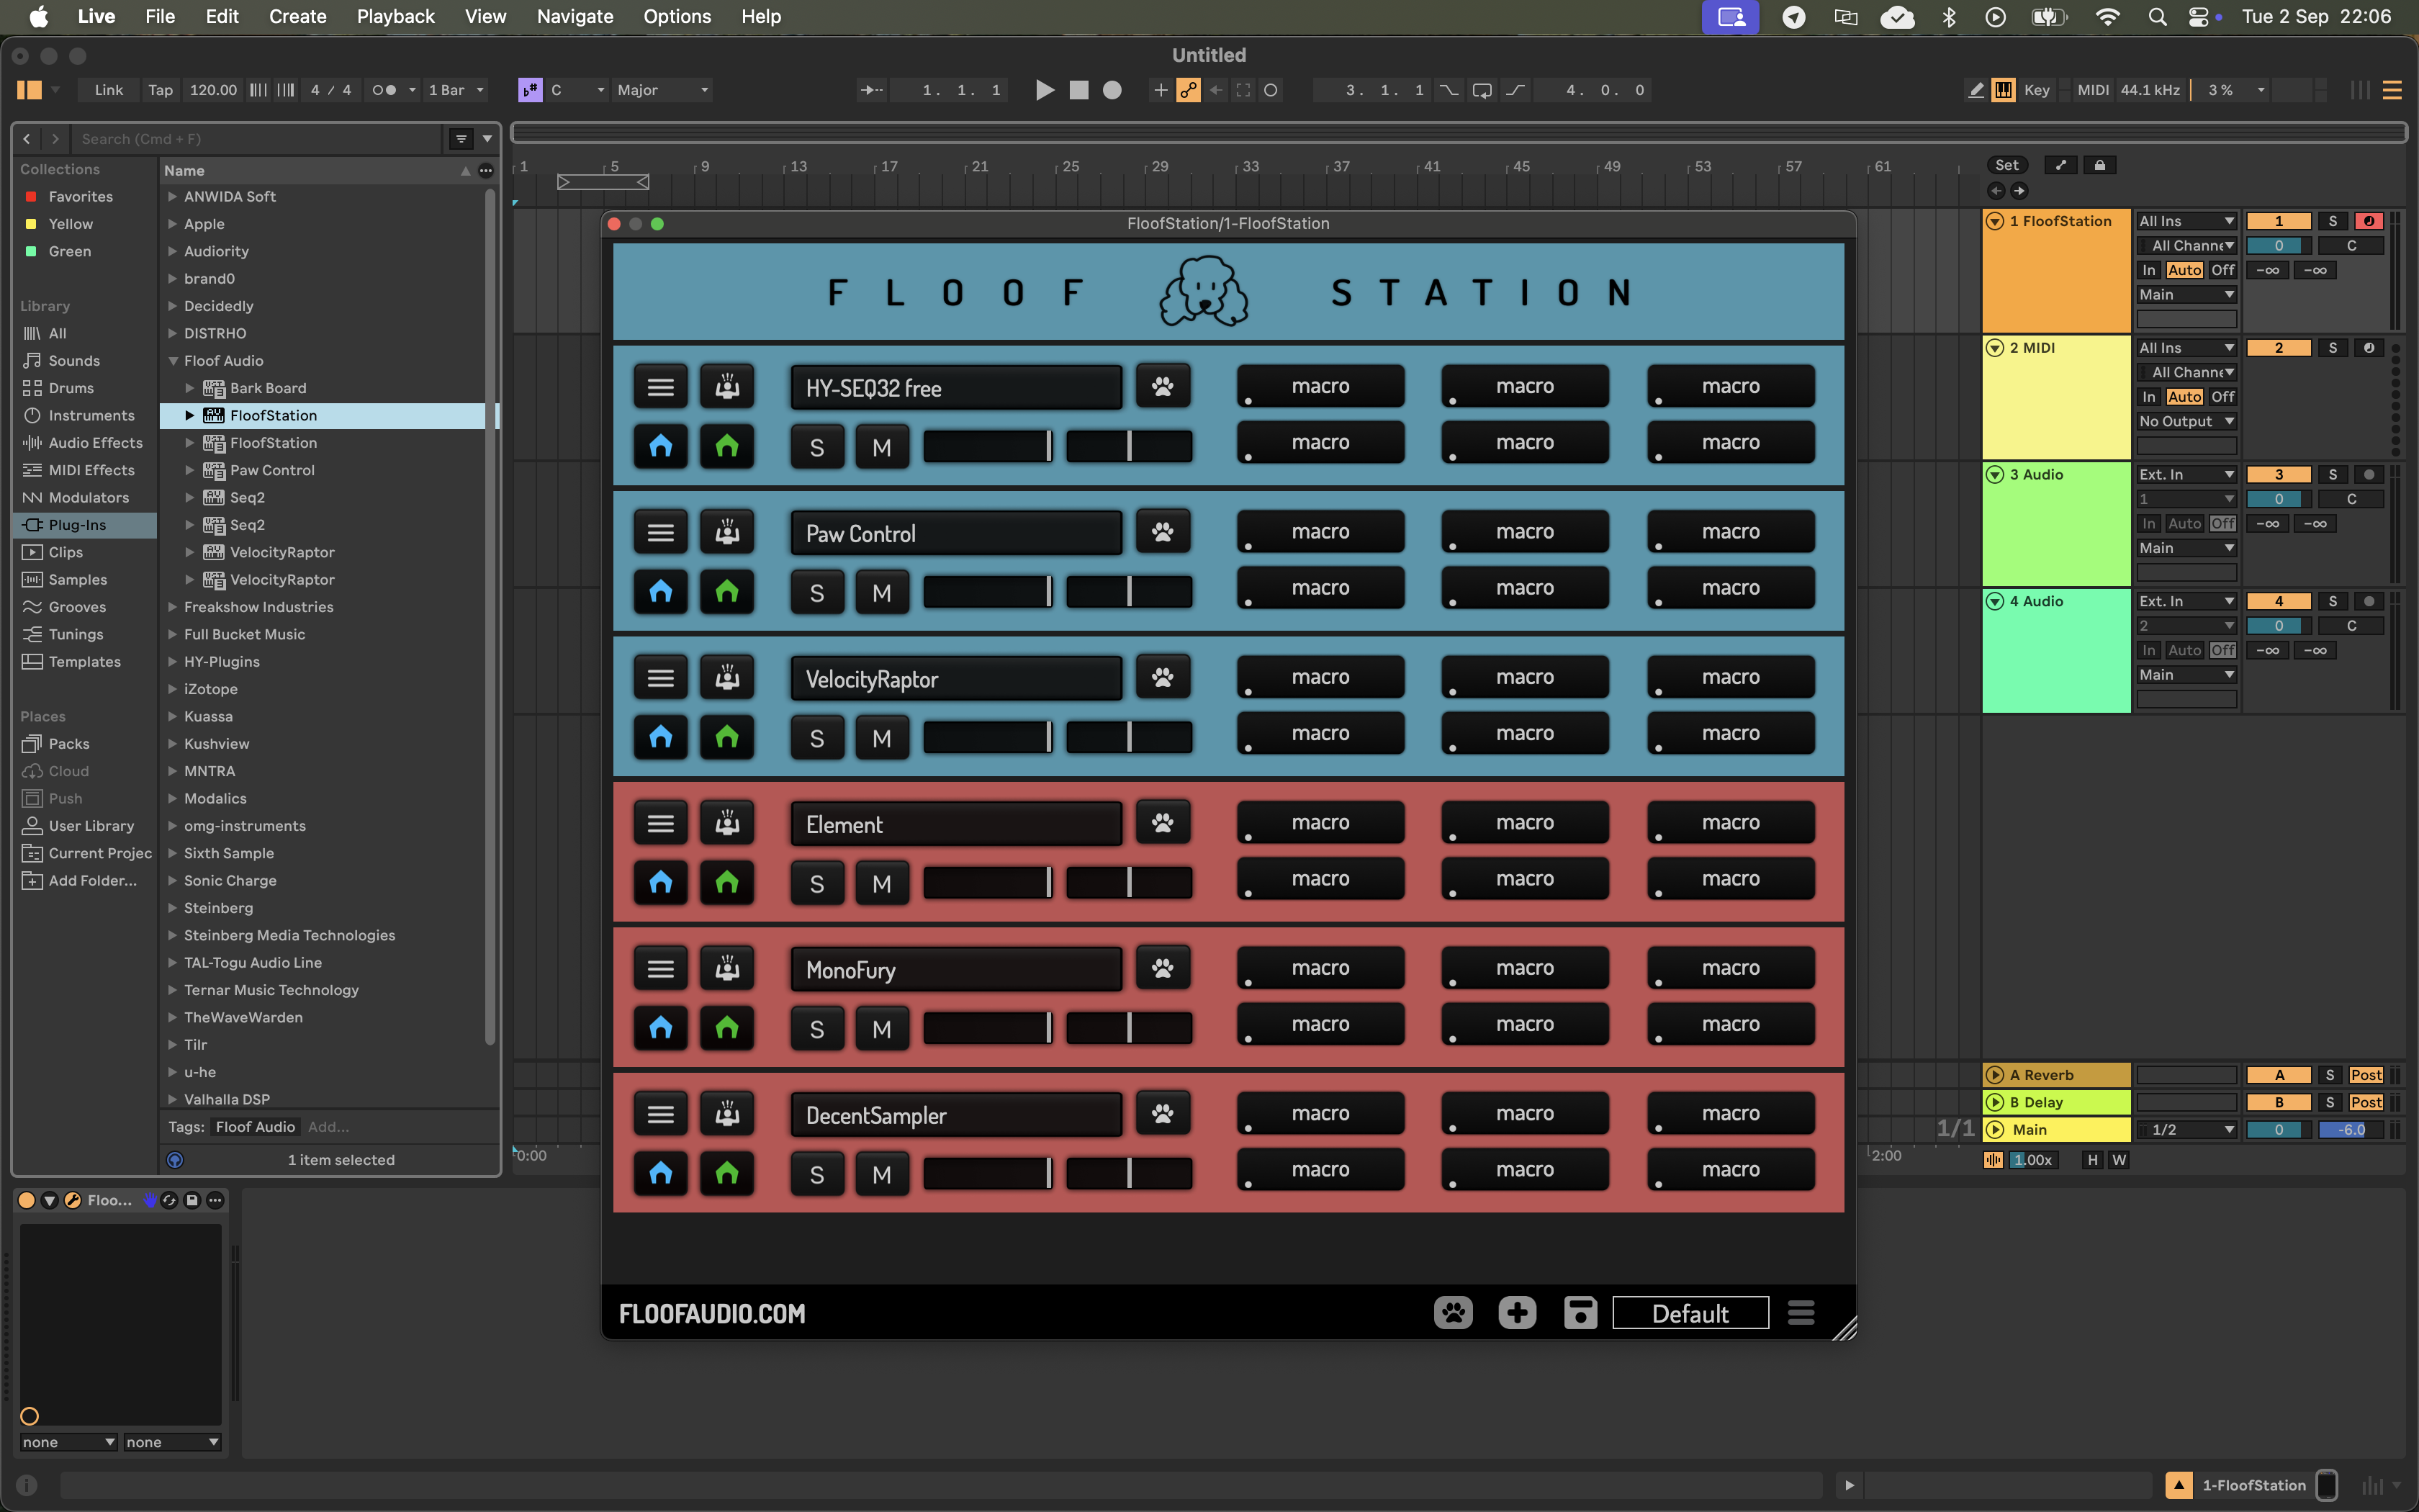Enable Solo on the VelocityRaptor row
This screenshot has width=2419, height=1512.
(x=816, y=737)
